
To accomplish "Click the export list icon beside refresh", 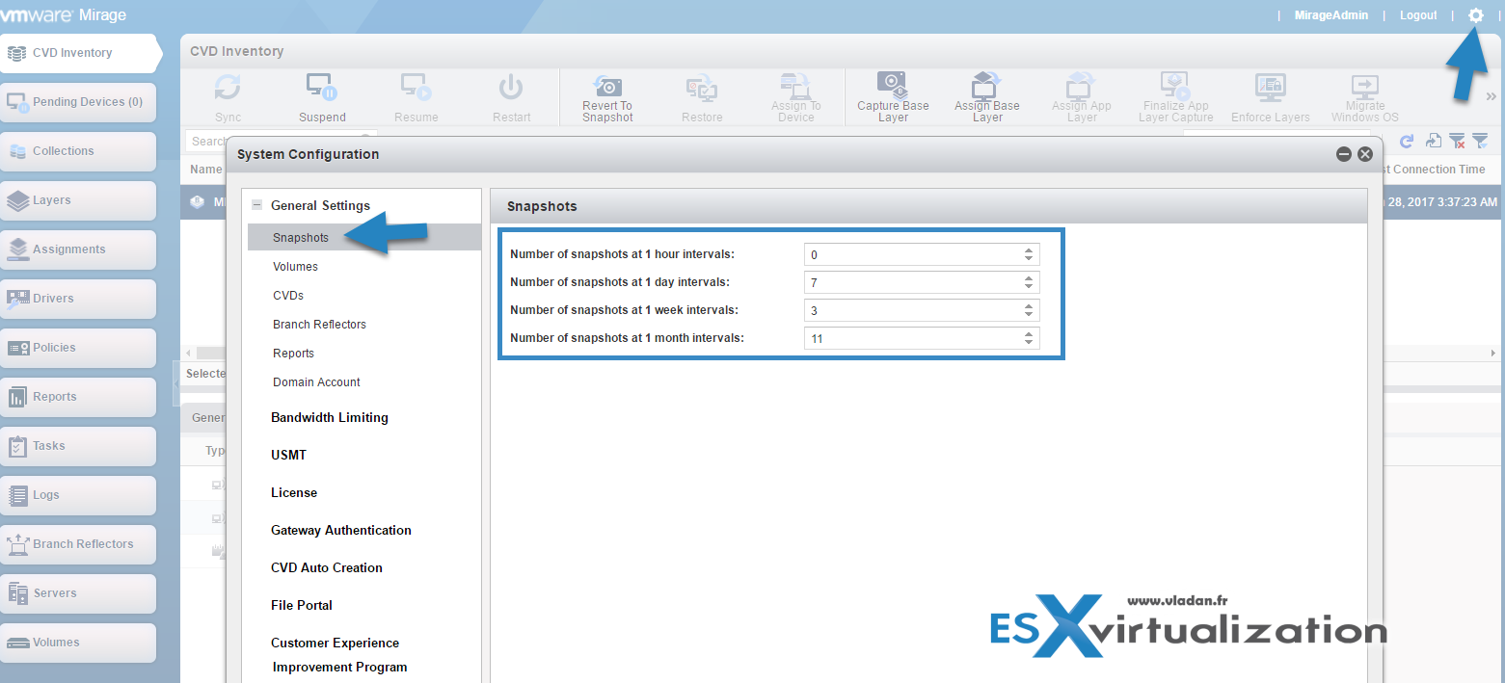I will pos(1434,141).
